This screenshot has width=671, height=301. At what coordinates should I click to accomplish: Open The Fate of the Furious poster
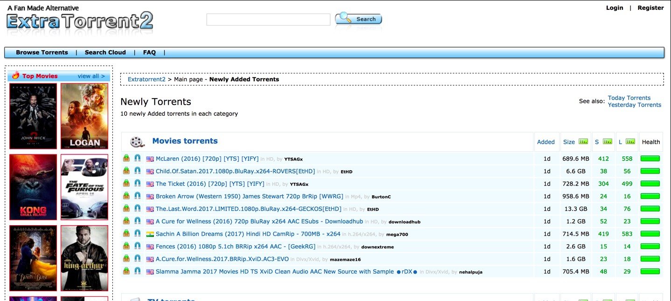(x=84, y=187)
